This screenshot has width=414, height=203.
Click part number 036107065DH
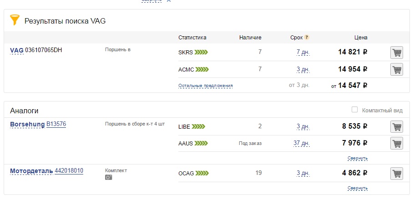[44, 50]
